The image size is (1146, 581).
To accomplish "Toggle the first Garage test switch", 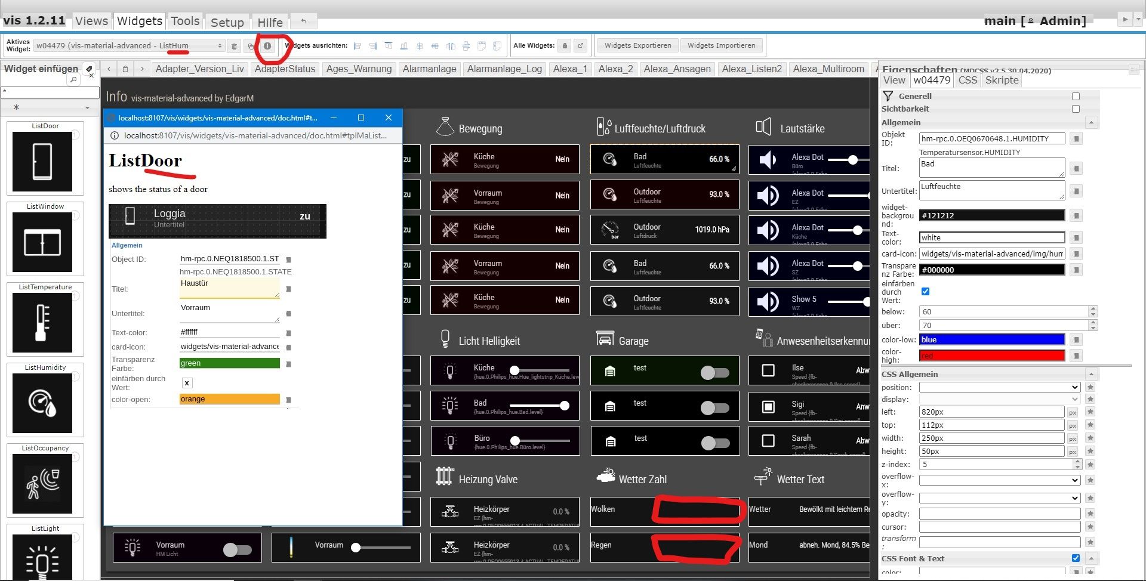I will click(714, 373).
